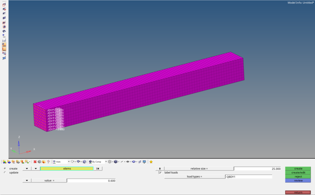The height and width of the screenshot is (195, 315).
Task: Click the binoculars find icon in left toolbar
Action: pyautogui.click(x=4, y=31)
